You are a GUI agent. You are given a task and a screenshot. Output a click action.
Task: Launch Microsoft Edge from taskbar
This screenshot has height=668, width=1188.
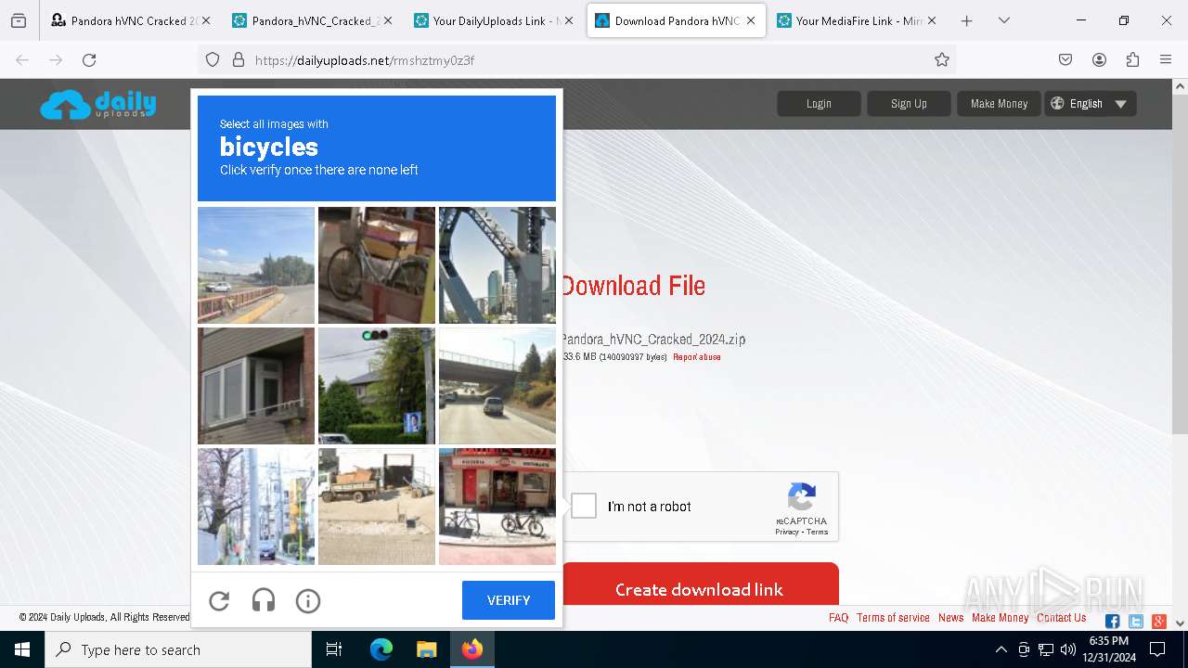coord(381,649)
